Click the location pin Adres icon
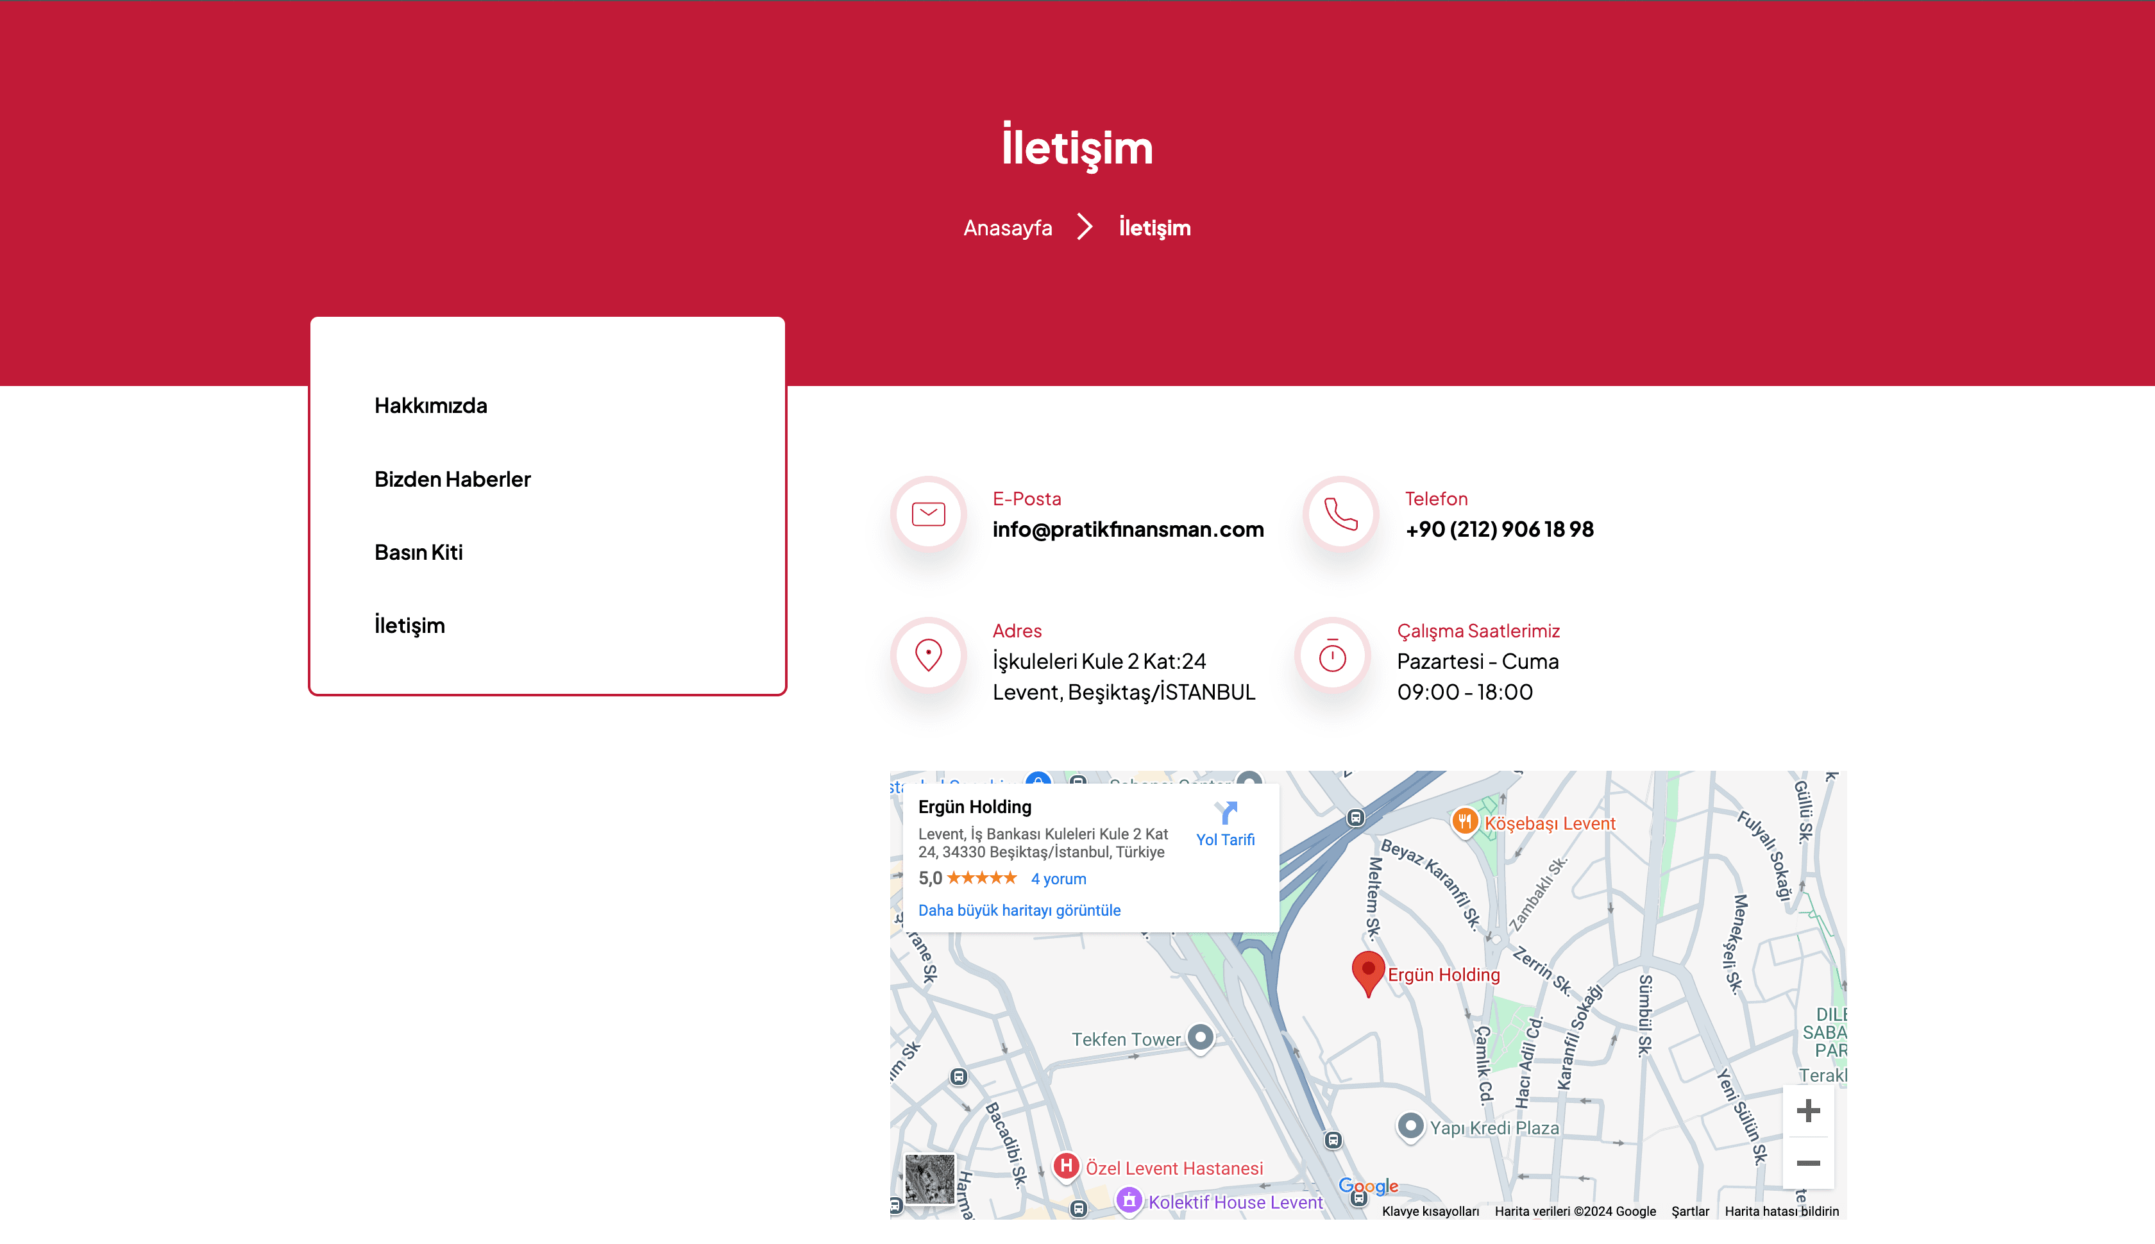 tap(928, 655)
